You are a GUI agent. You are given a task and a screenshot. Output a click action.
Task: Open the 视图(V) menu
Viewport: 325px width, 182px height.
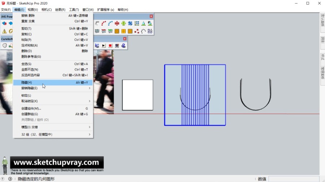pyautogui.click(x=33, y=9)
